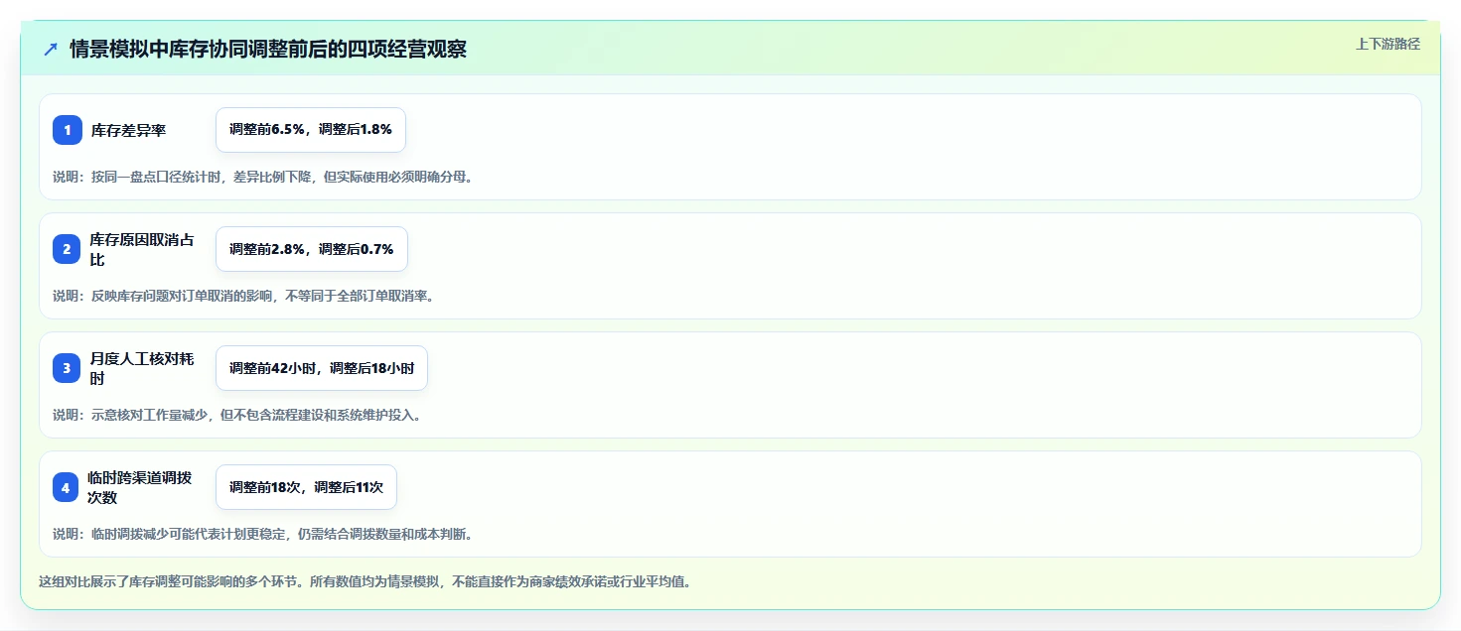Select the number 3 badge for 月度人工核对耗时
Image resolution: width=1461 pixels, height=631 pixels.
pyautogui.click(x=68, y=368)
